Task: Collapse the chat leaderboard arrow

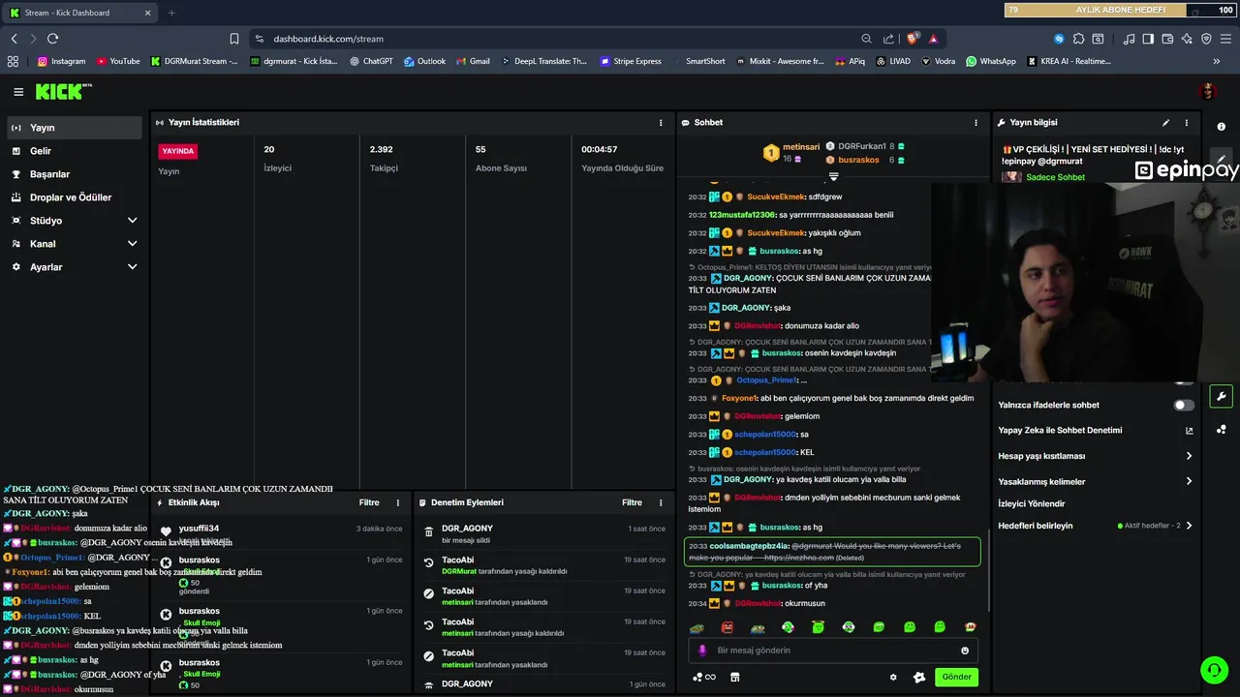Action: tap(833, 177)
